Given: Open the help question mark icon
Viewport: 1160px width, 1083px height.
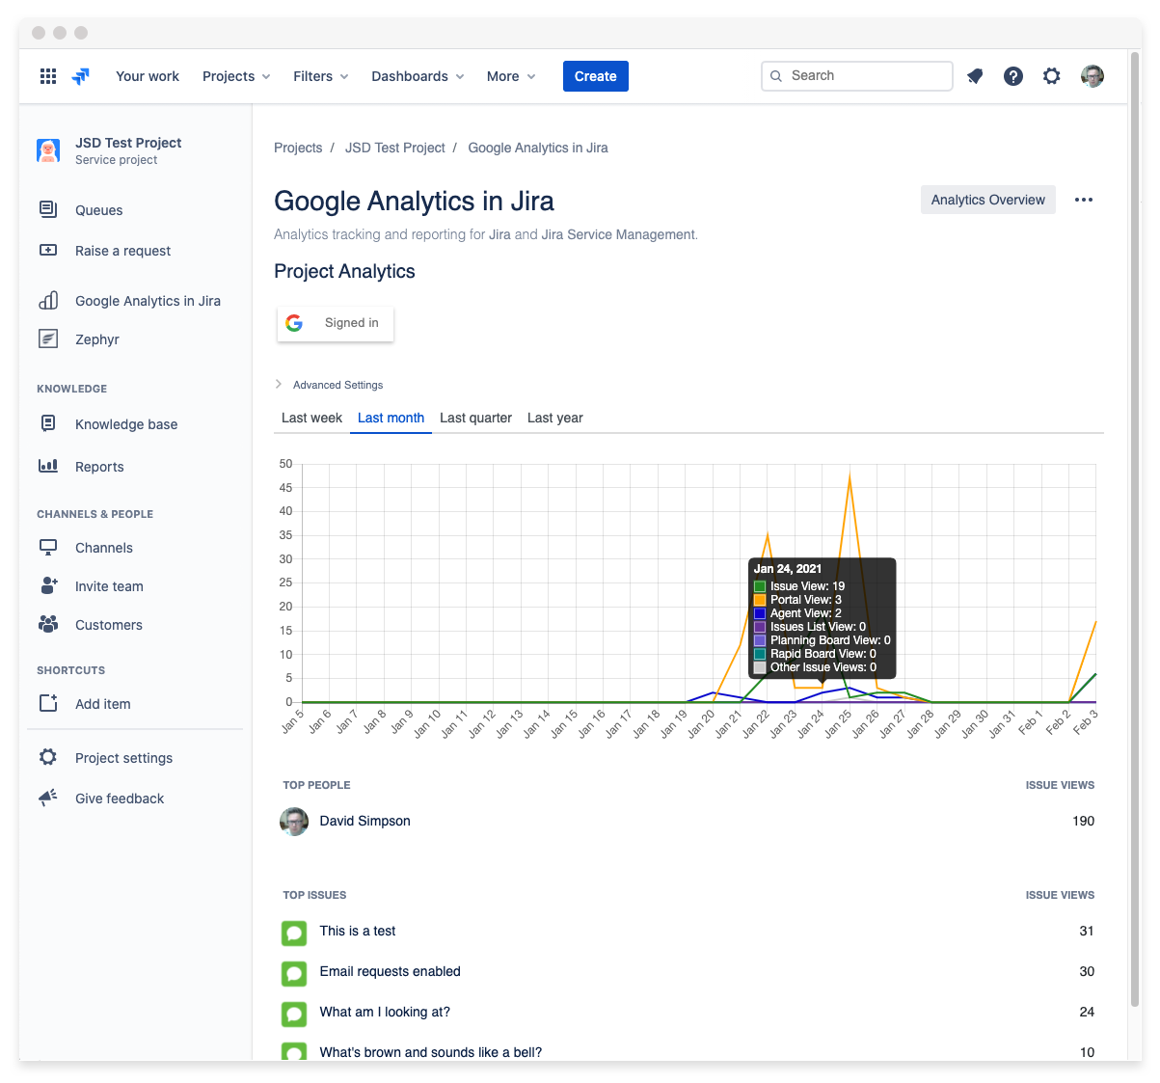Looking at the screenshot, I should [1012, 76].
